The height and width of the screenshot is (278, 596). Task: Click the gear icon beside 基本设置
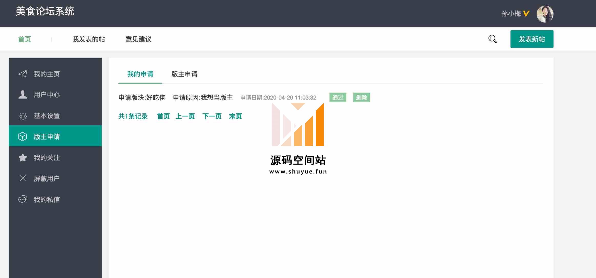[23, 116]
